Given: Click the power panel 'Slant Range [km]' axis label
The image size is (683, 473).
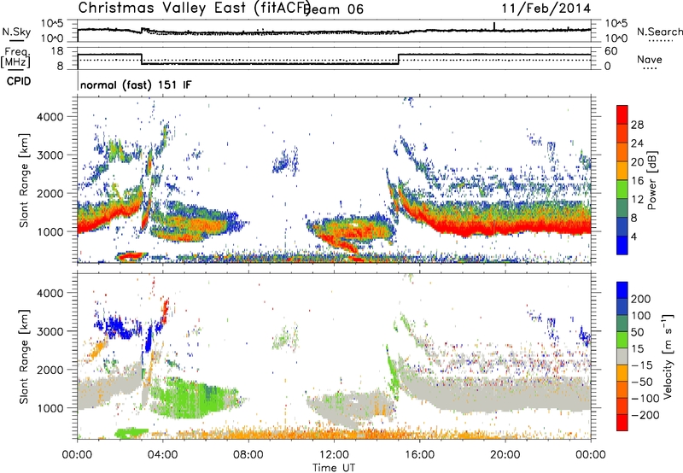Looking at the screenshot, I should [24, 180].
